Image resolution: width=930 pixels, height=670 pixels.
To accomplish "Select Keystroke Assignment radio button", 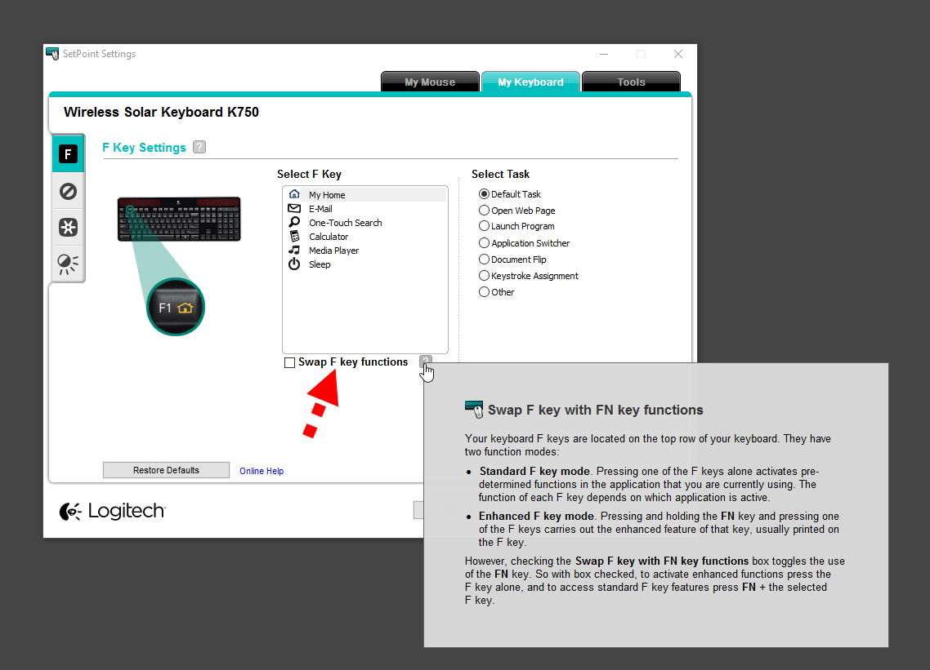I will pos(484,276).
